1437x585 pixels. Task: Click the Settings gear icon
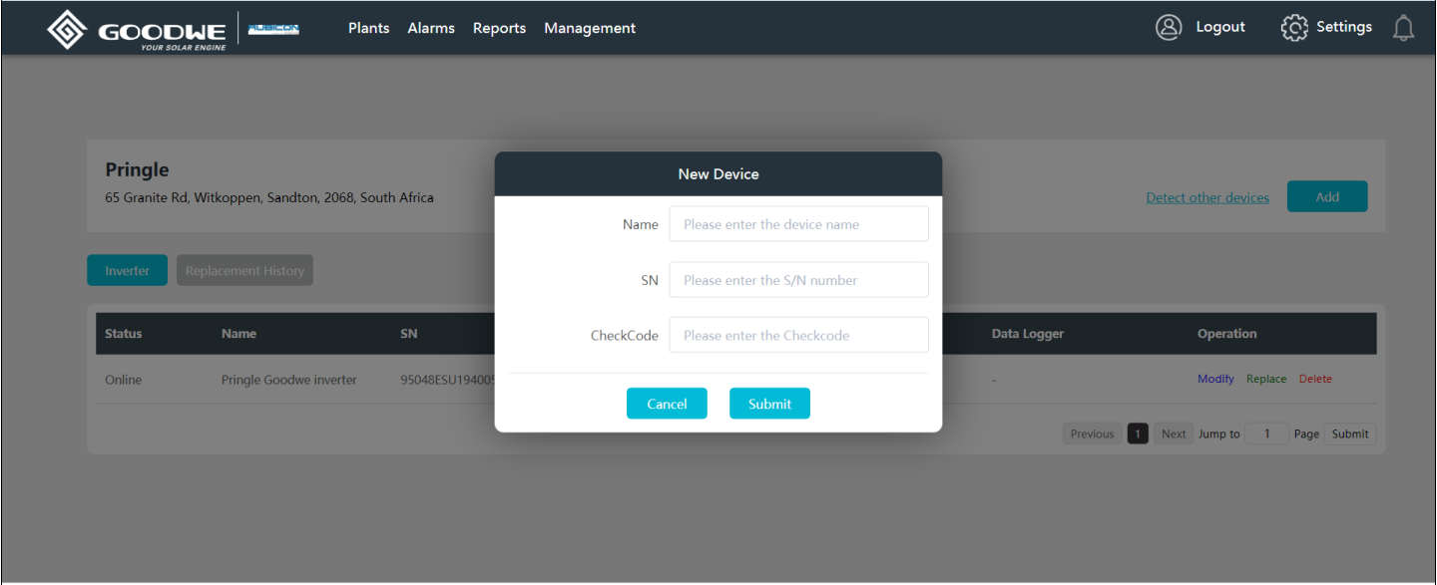[1294, 28]
